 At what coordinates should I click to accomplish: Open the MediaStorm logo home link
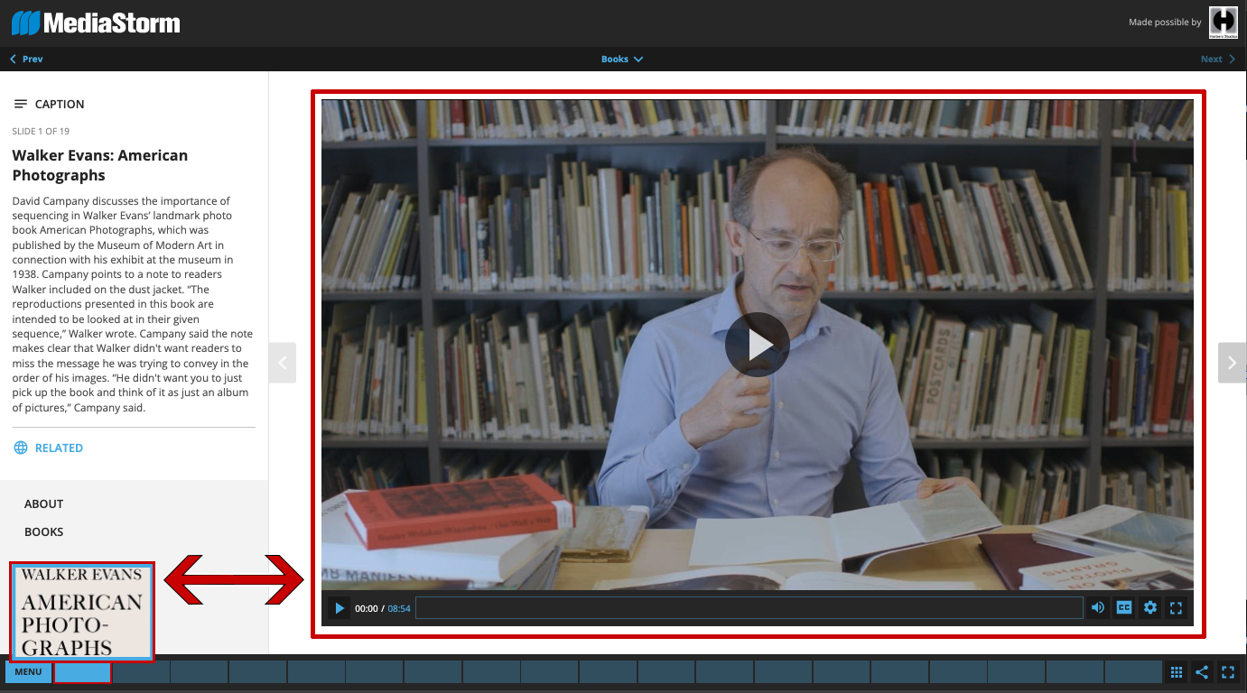click(x=96, y=23)
